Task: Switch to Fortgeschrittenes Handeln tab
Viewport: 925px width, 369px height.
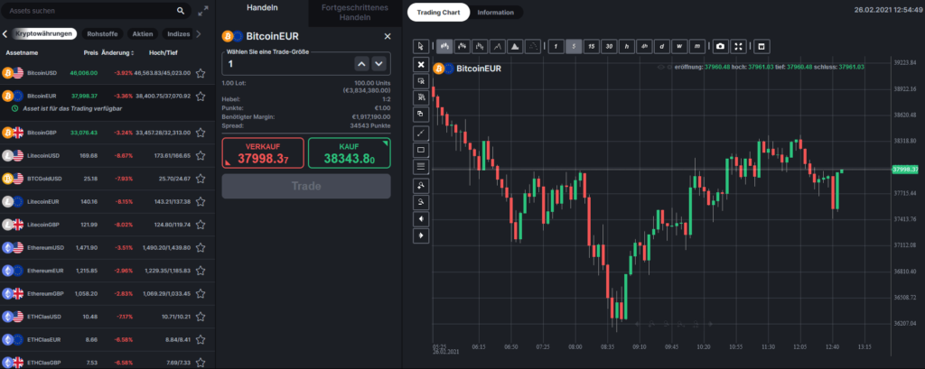Action: (x=354, y=13)
